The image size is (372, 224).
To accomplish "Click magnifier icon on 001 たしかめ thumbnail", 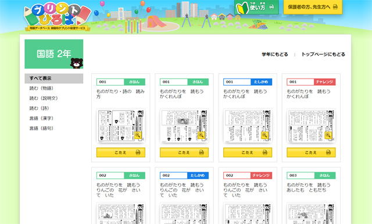I will click(x=264, y=135).
